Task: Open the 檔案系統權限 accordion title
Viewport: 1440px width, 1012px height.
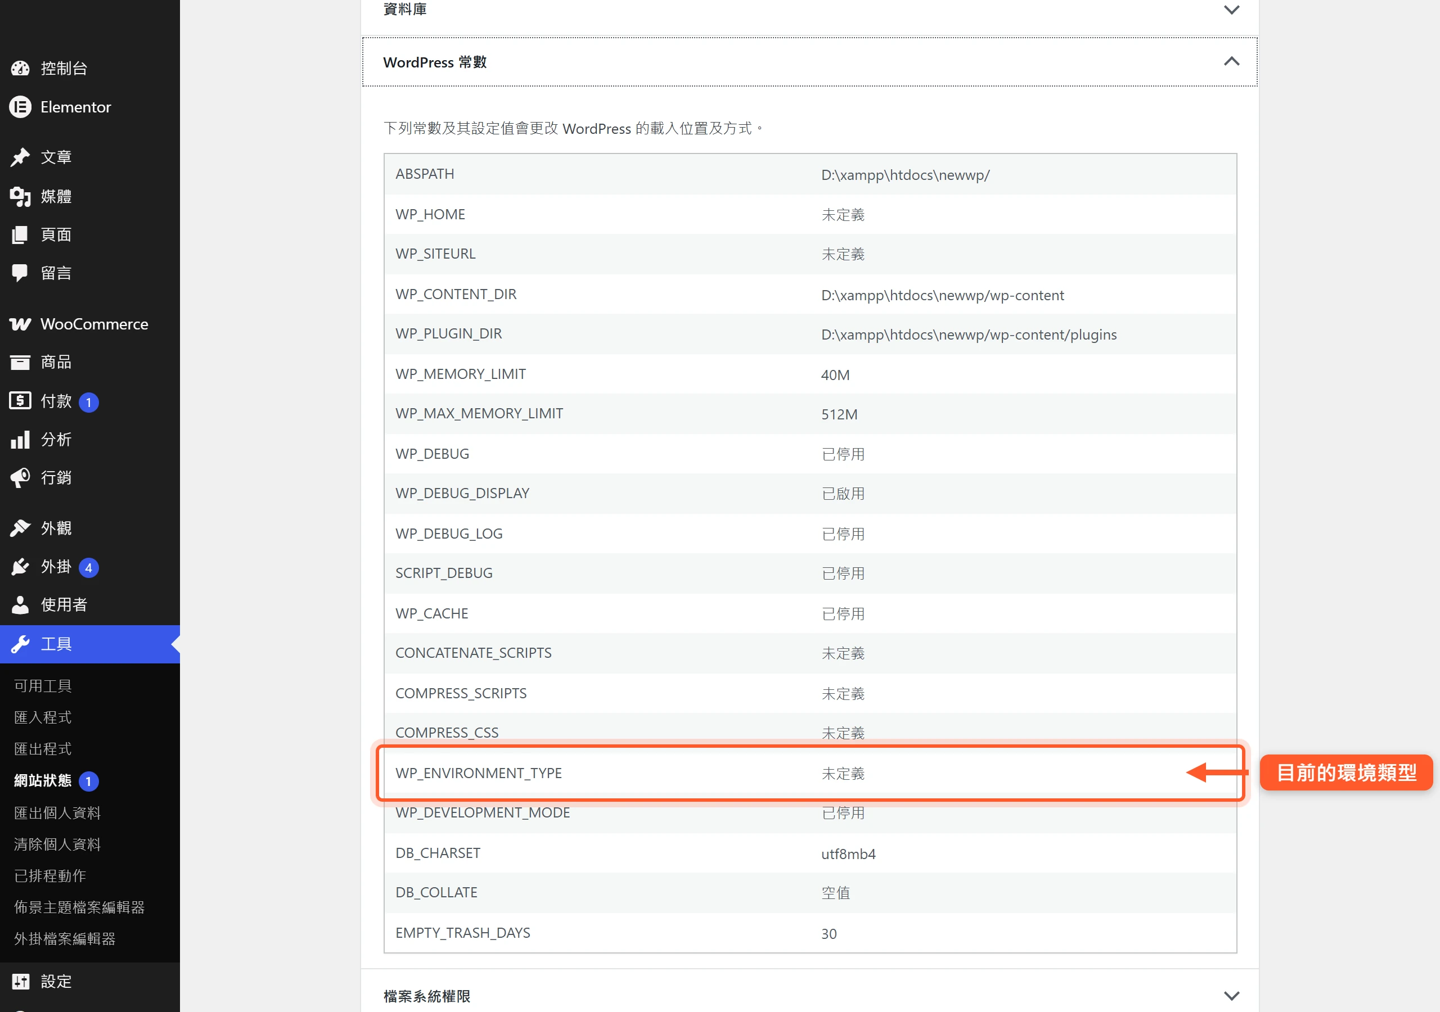Action: tap(426, 996)
